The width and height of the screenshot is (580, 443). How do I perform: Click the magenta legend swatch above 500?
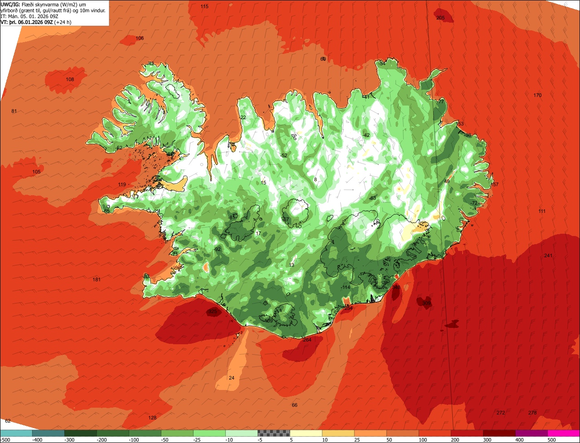563,433
